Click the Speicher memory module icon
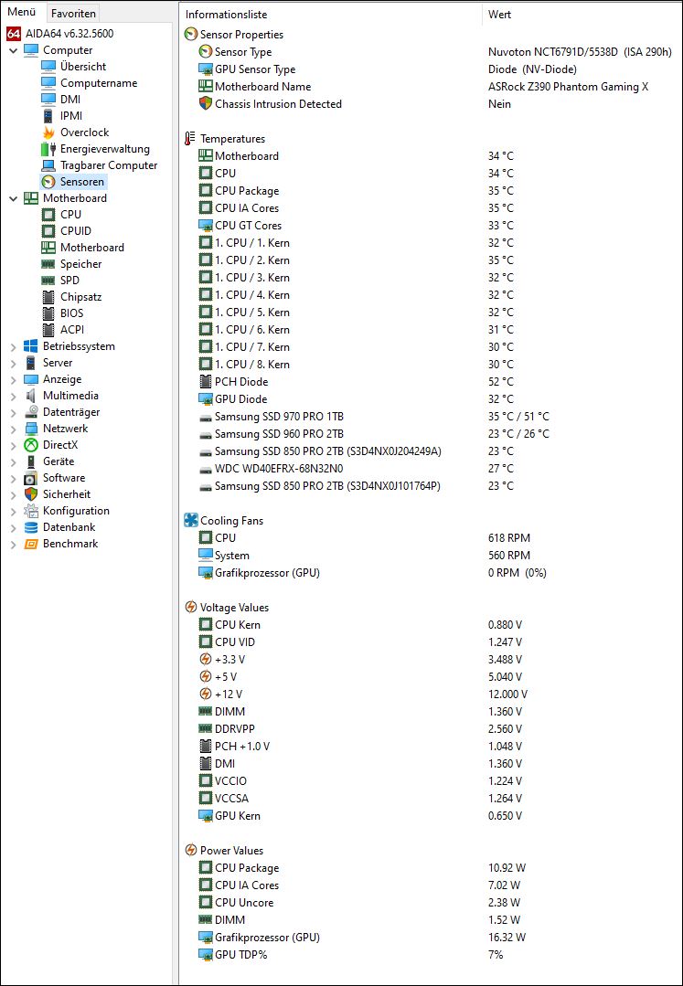The width and height of the screenshot is (683, 986). (48, 264)
